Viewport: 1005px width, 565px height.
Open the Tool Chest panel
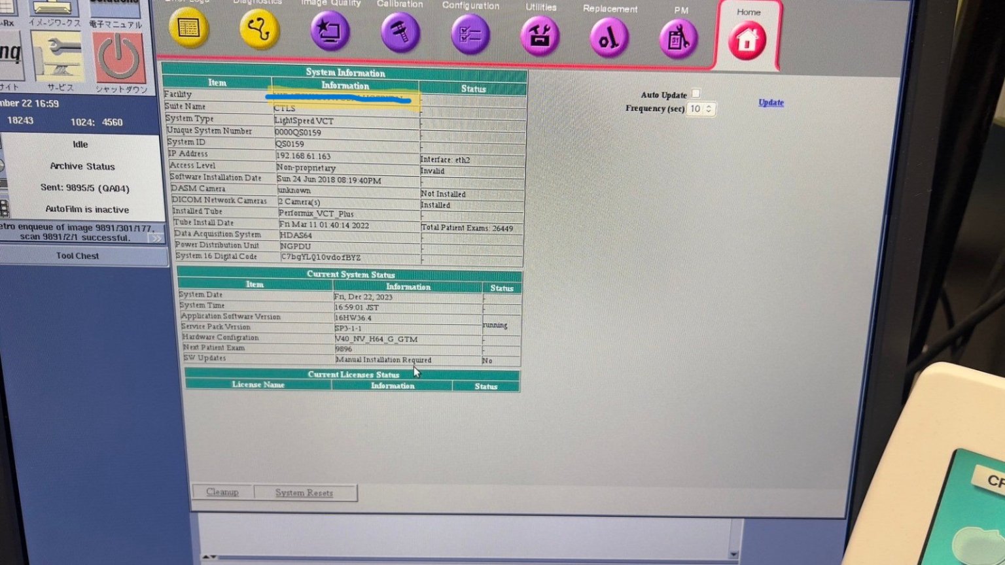(78, 256)
